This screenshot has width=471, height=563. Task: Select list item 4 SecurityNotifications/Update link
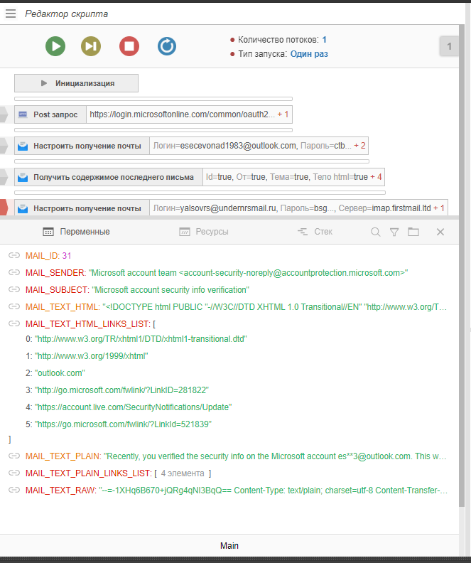pyautogui.click(x=133, y=407)
